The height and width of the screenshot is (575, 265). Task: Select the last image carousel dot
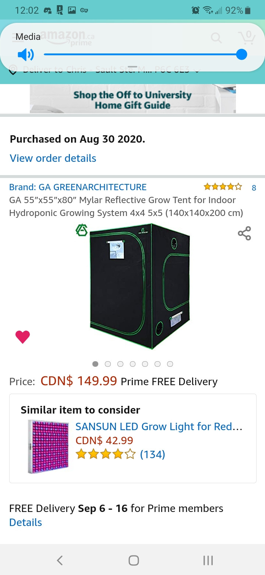(x=170, y=364)
